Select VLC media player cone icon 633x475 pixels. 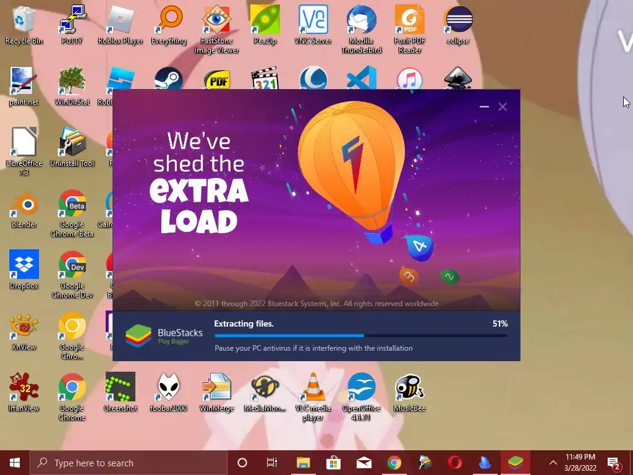(x=313, y=396)
